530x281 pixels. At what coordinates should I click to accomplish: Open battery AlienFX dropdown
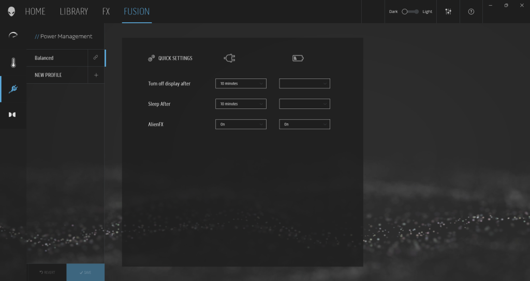pyautogui.click(x=304, y=124)
